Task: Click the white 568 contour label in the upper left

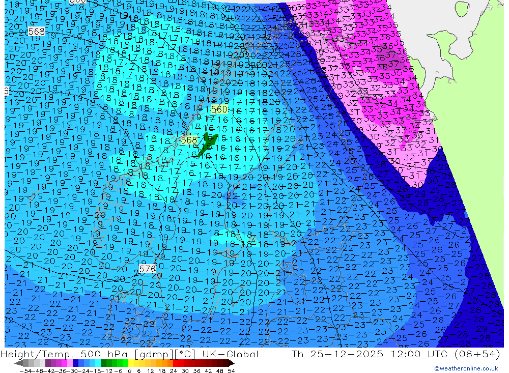Action: pyautogui.click(x=36, y=32)
